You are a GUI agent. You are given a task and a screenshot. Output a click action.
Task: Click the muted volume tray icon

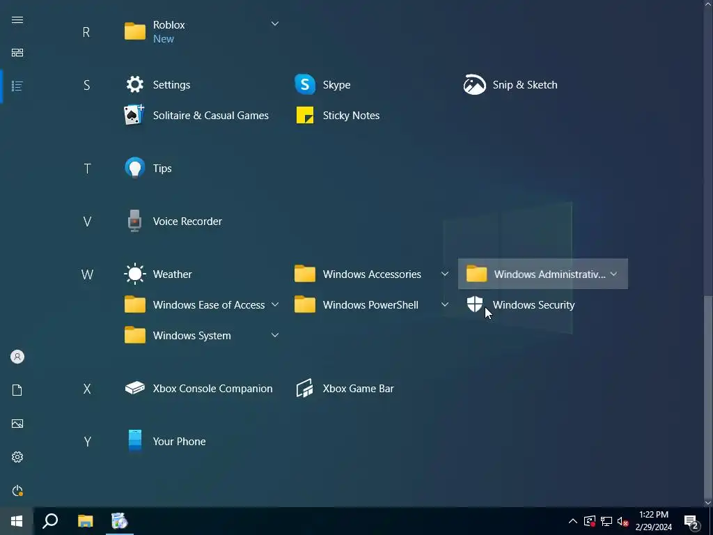[623, 521]
